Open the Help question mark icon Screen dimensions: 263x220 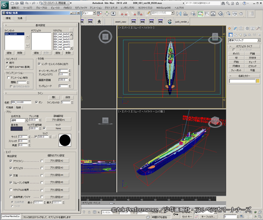click(x=244, y=3)
